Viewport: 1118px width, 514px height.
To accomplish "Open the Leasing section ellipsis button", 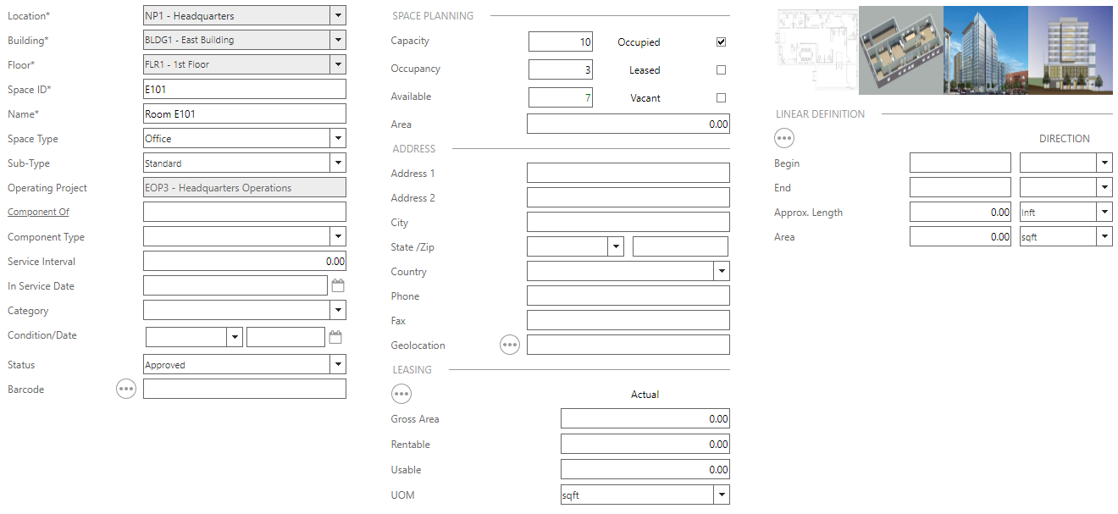I will pyautogui.click(x=401, y=395).
